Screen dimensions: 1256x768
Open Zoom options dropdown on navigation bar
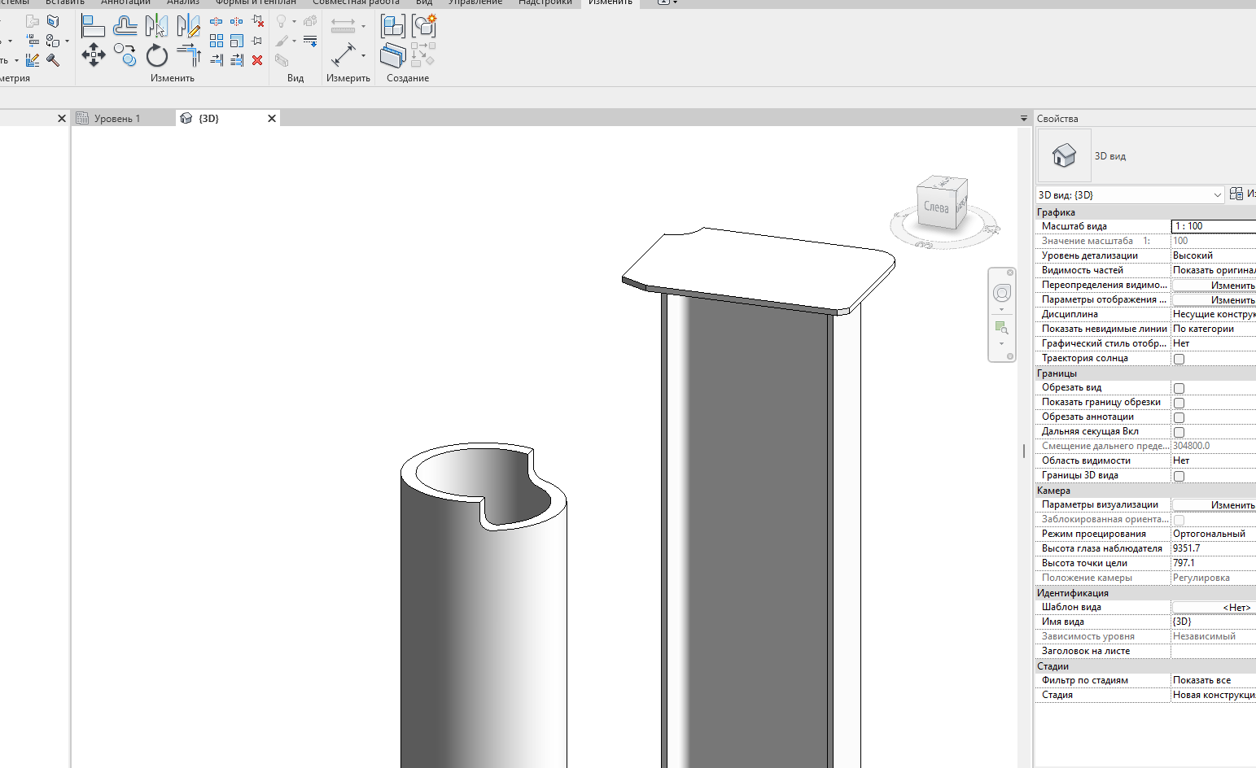(x=1002, y=343)
